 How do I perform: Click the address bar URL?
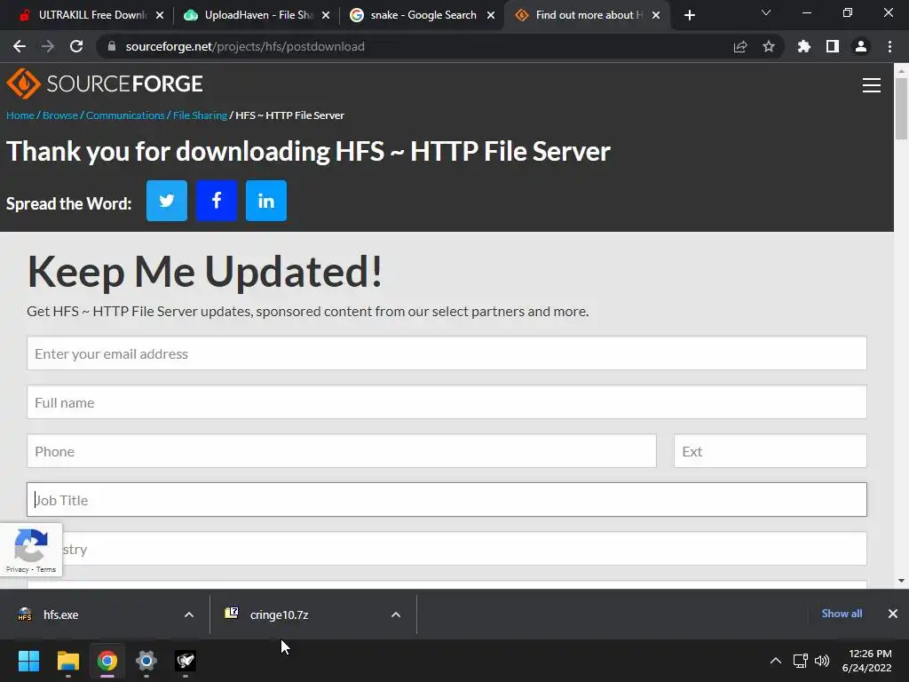click(x=245, y=46)
